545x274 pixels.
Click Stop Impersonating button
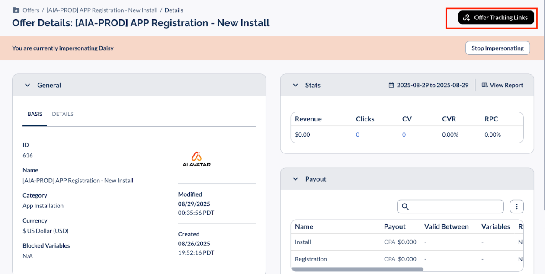click(498, 48)
